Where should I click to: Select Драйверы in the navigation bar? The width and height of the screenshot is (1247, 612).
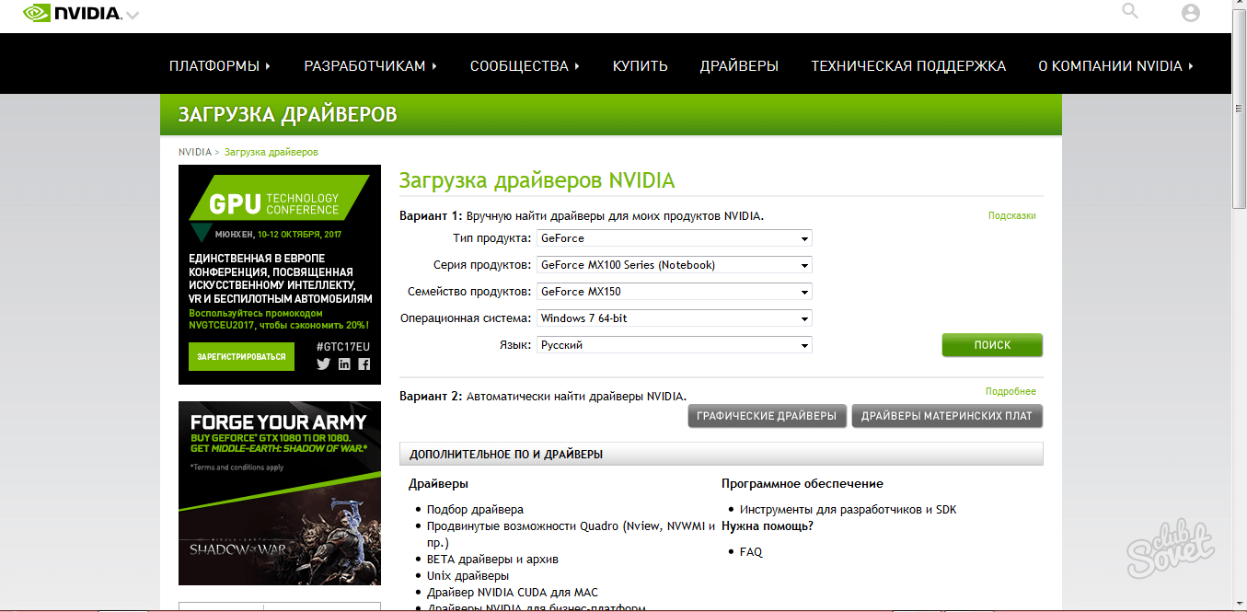pos(739,66)
